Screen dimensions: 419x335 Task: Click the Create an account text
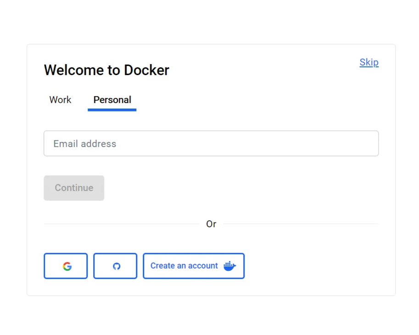coord(184,266)
